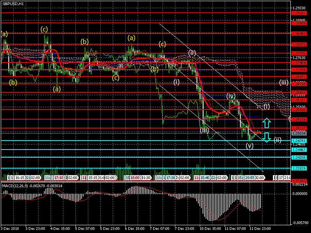Click the MACD 0.002214 scale value
The width and height of the screenshot is (311, 233).
300,184
